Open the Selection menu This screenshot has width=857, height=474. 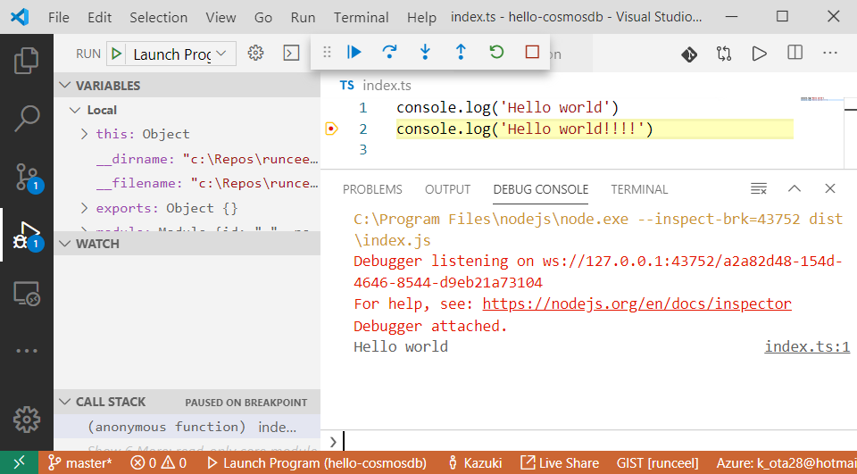[x=159, y=18]
